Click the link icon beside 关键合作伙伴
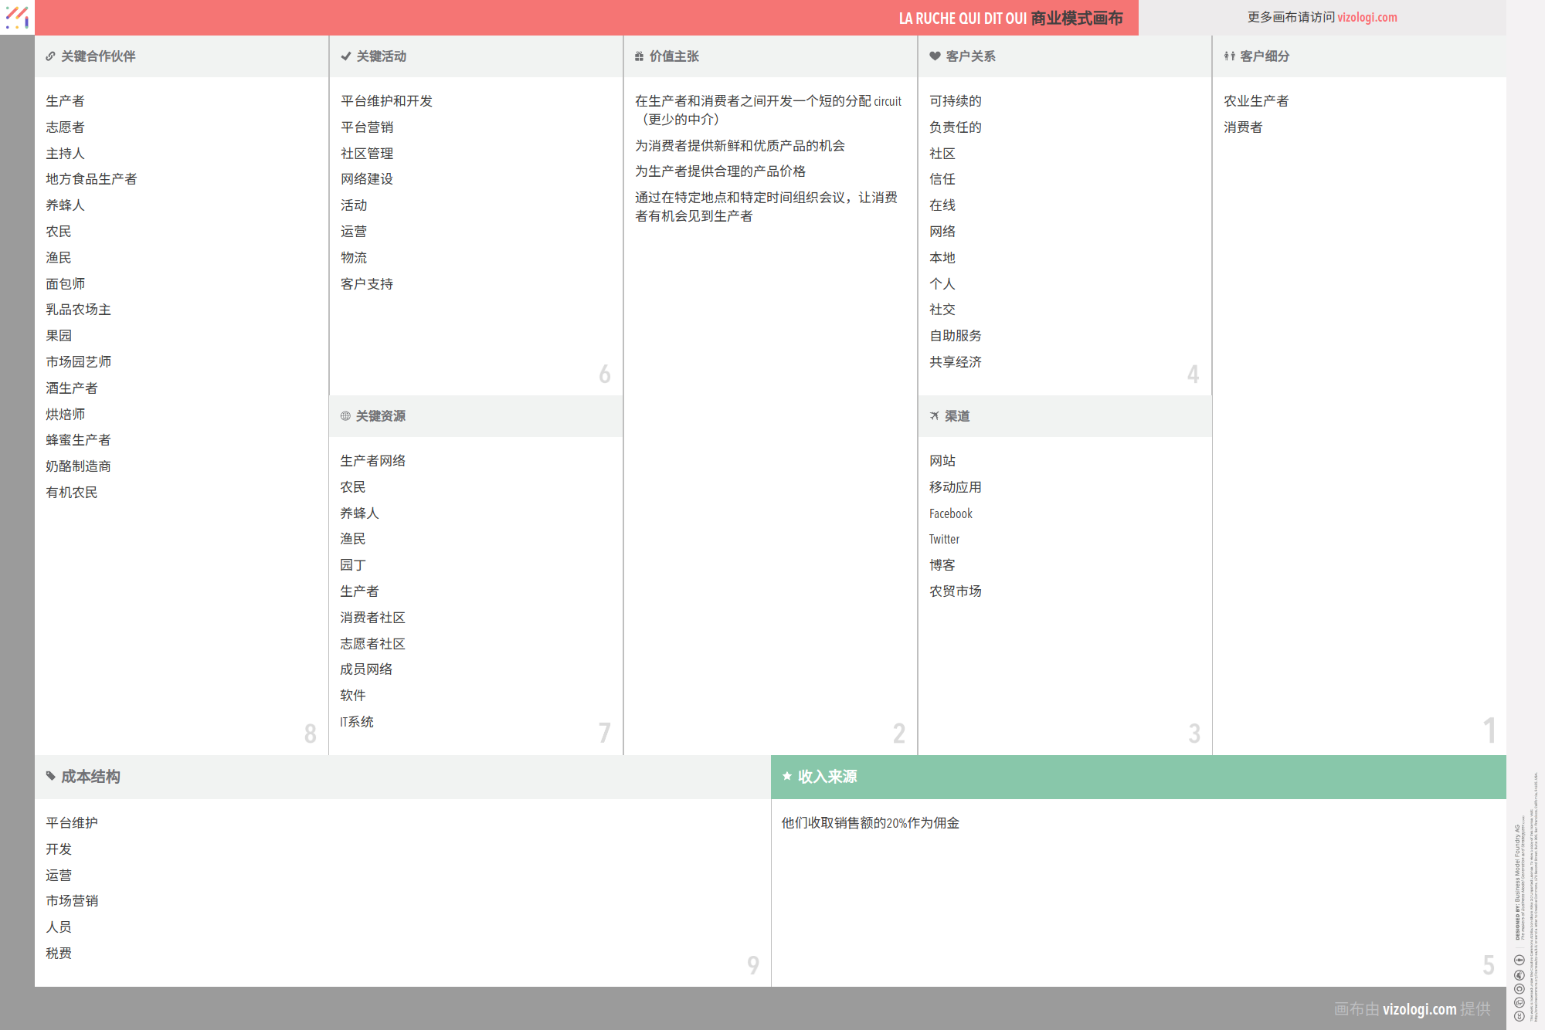This screenshot has height=1030, width=1545. (50, 56)
